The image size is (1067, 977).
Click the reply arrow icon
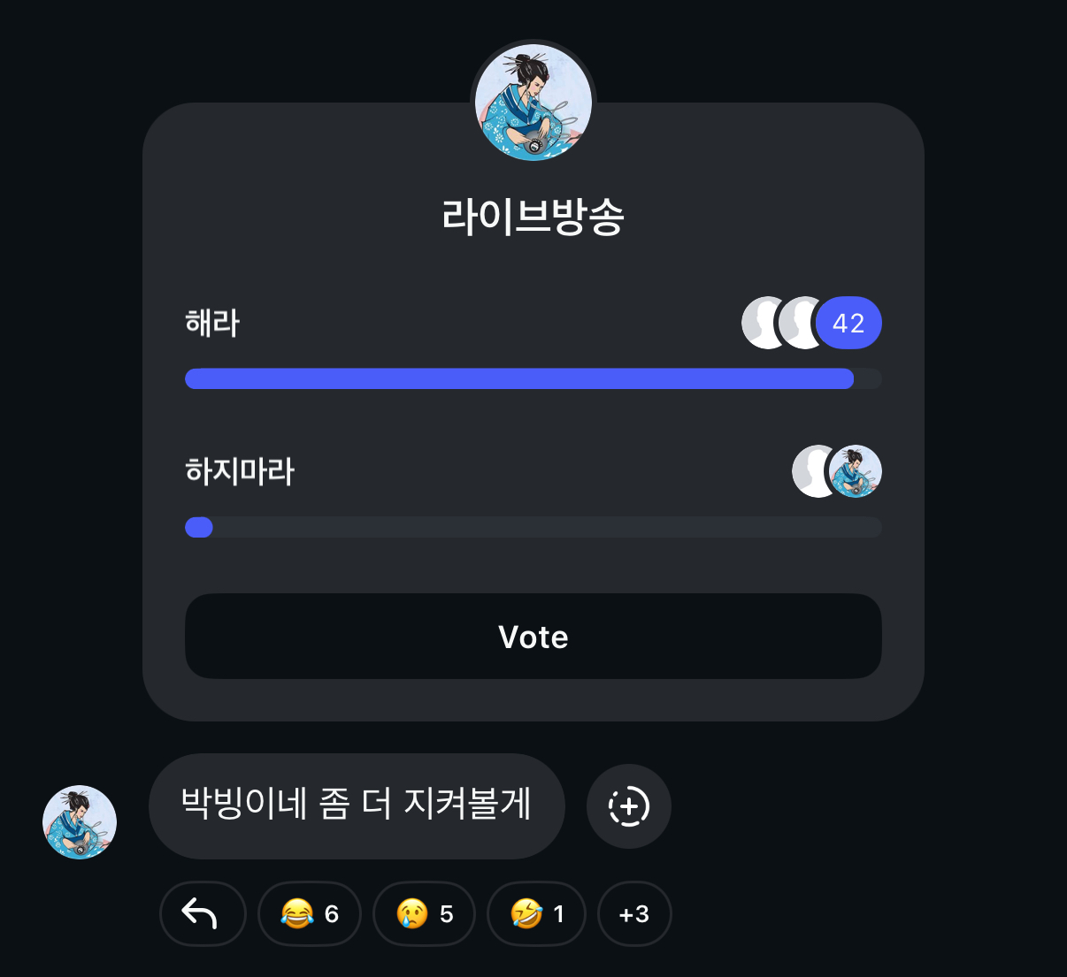pos(203,913)
